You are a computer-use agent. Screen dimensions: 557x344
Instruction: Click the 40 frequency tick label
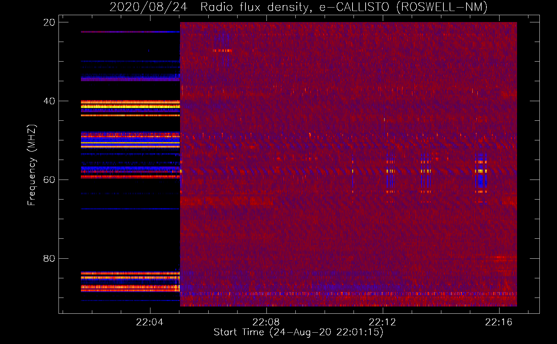click(49, 101)
